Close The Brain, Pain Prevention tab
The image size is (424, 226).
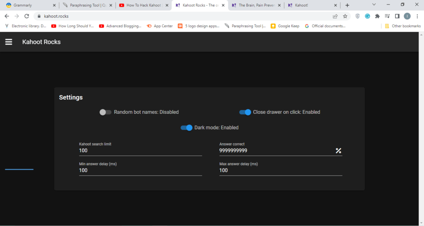(279, 5)
